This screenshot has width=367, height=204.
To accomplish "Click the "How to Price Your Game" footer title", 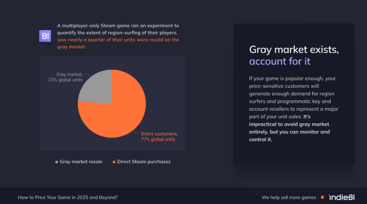I will (x=67, y=198).
